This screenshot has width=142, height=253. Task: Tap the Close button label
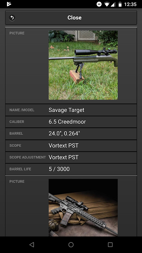pos(74,18)
